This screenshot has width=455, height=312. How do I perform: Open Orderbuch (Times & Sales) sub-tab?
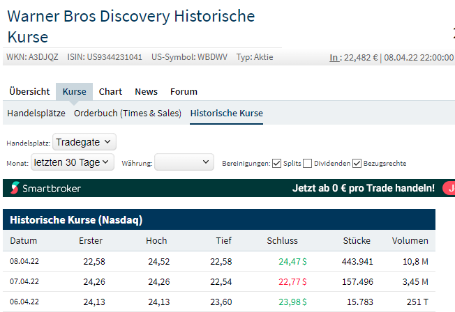[x=128, y=113]
